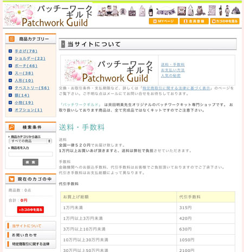The width and height of the screenshot is (244, 252).
Task: Click the orange magnifier icon in 検索条件 header
Action: [11, 127]
